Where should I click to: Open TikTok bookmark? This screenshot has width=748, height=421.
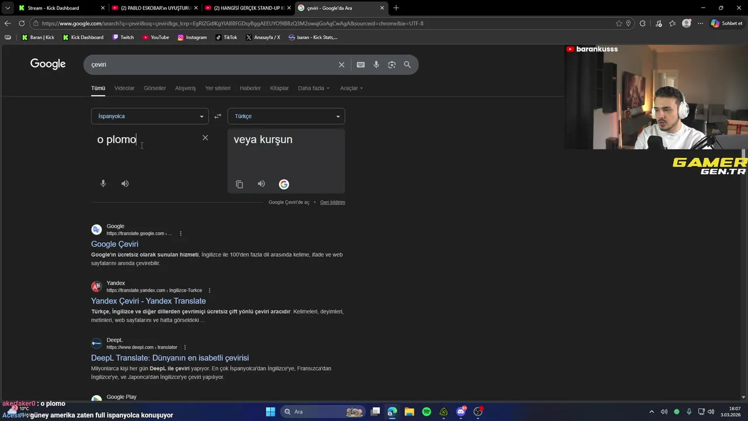click(226, 37)
